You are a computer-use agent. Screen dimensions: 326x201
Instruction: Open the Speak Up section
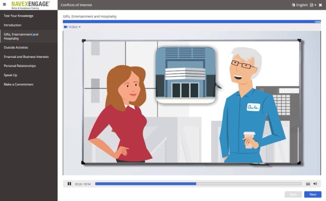point(10,75)
